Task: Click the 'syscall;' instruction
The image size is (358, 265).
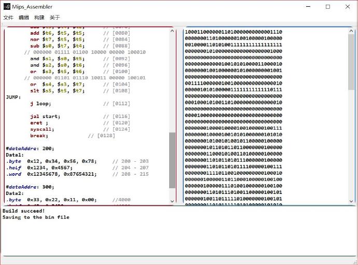Action: click(42, 129)
